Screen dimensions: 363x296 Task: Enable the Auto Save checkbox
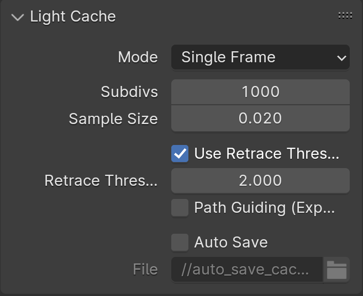pyautogui.click(x=180, y=242)
